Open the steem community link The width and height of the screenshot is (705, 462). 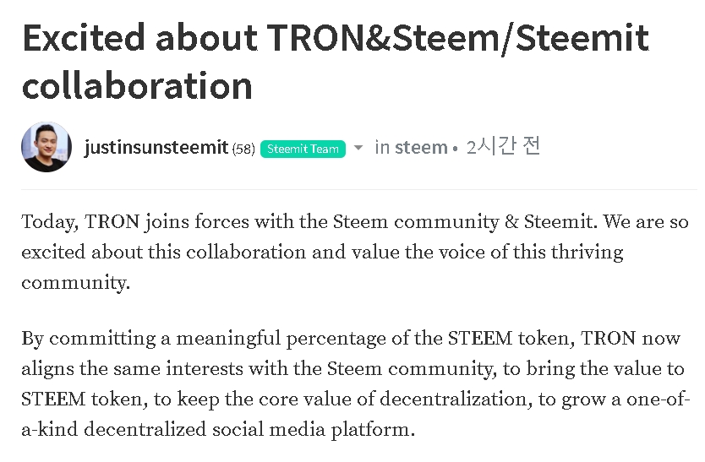tap(421, 148)
